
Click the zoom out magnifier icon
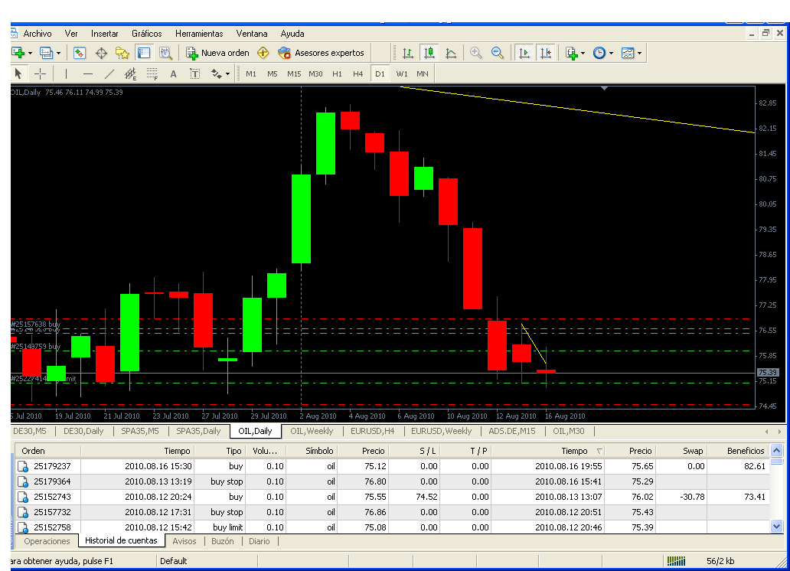coord(498,53)
